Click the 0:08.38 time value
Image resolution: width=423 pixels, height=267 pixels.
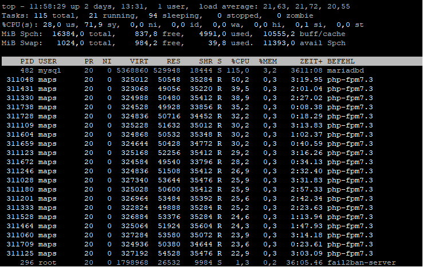click(x=307, y=107)
